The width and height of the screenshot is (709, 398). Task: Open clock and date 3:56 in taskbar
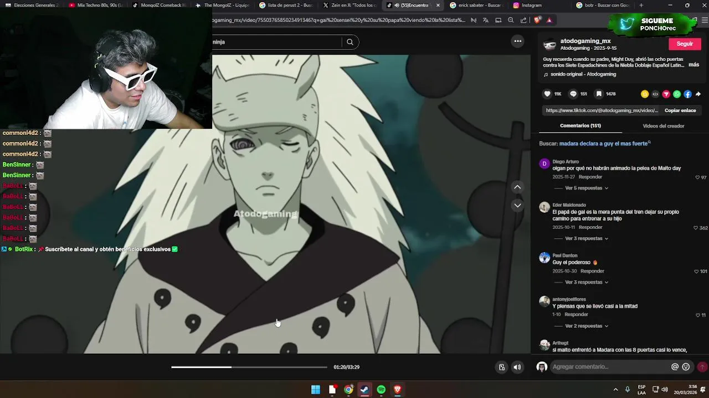[x=686, y=389]
